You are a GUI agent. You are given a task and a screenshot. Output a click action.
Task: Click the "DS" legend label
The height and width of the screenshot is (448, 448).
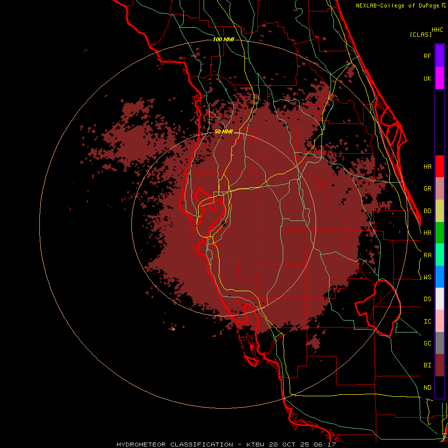point(427,299)
